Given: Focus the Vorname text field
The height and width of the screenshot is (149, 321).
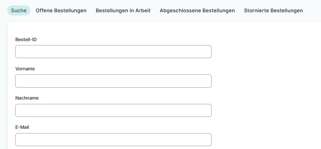Looking at the screenshot, I should click(x=113, y=81).
